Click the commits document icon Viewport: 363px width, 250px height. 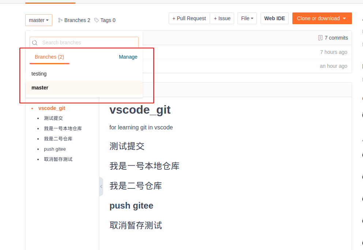coord(321,38)
